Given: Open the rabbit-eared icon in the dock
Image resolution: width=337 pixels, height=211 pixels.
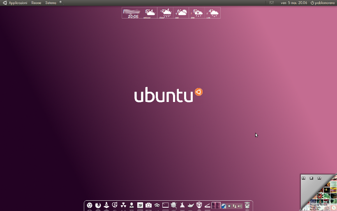Looking at the screenshot, I should (x=182, y=205).
